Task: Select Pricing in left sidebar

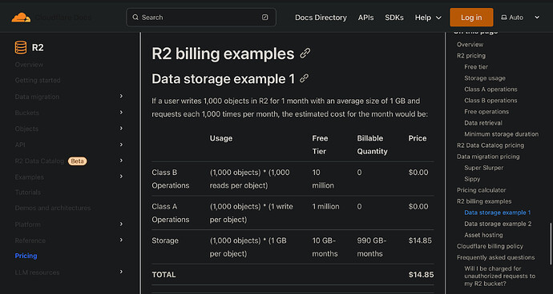Action: pos(26,256)
